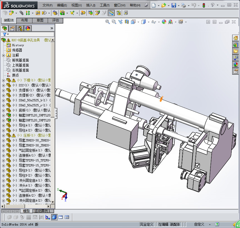
Task: Open the ConfigurationManager tab icon
Action: 20,28
